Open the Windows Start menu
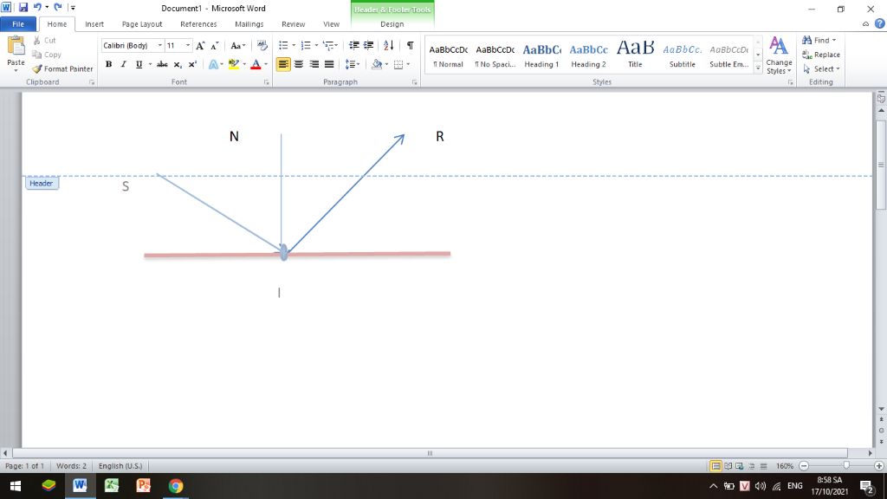The width and height of the screenshot is (887, 499). 16,485
